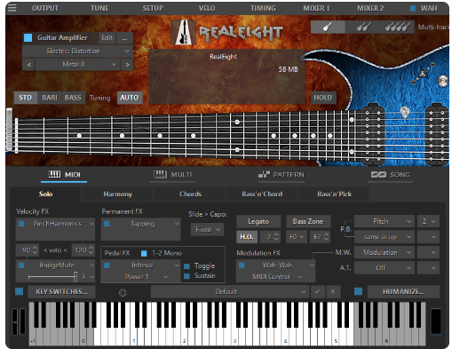Screen dimensions: 460x349
Task: Open Pitch bend up dropdown
Action: pos(384,221)
